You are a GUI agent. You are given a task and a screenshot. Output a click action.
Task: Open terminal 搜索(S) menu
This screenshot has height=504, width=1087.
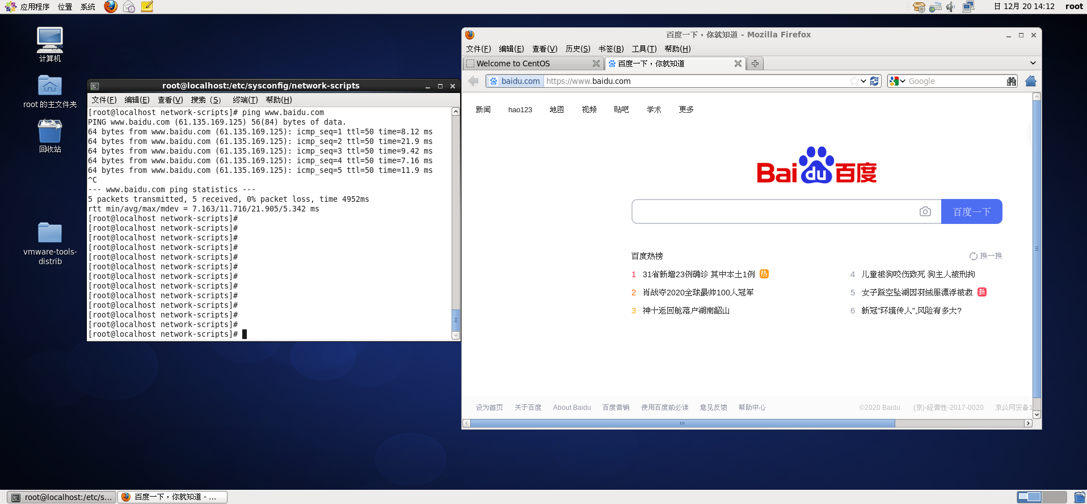205,100
